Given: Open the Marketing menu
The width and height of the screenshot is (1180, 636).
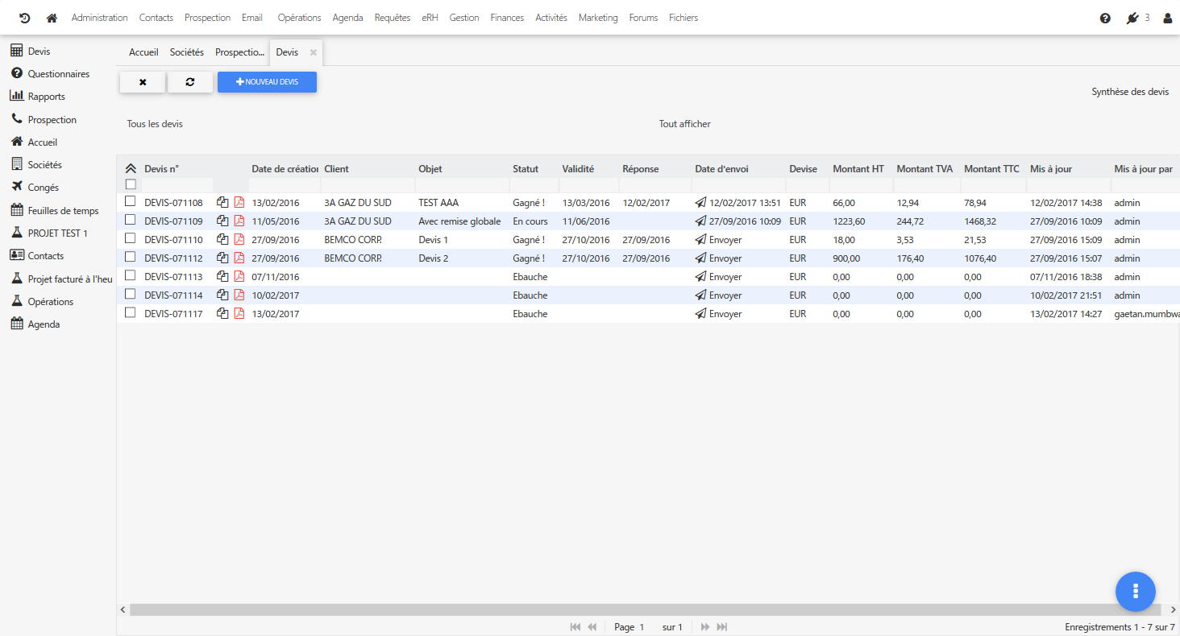Looking at the screenshot, I should coord(598,18).
